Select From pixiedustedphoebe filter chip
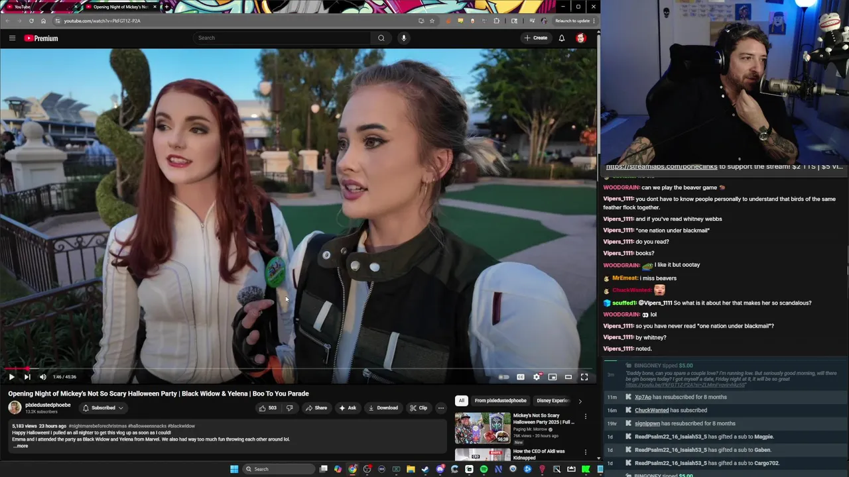The image size is (849, 477). 501,401
